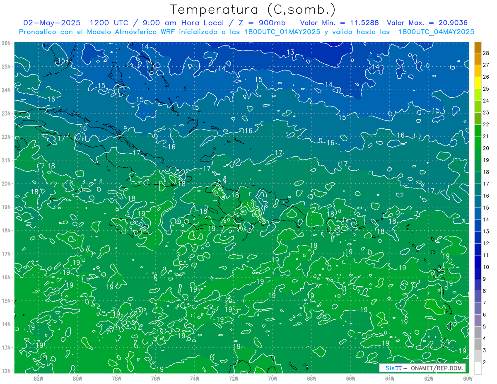Click the orange band atop the color scale
The image size is (497, 384).
coord(478,47)
